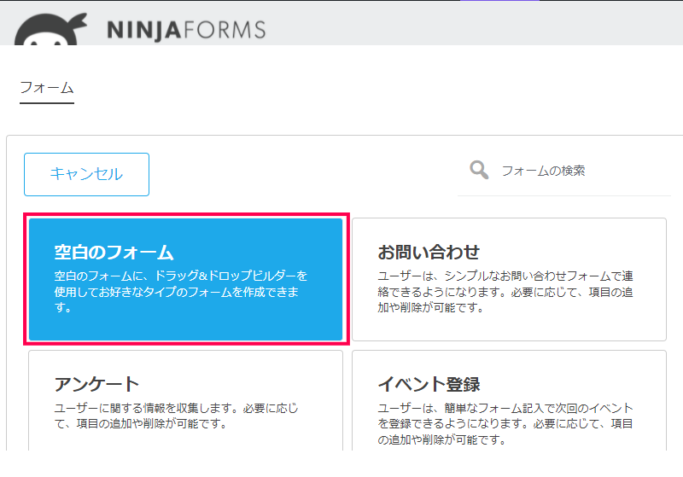Click the キャンセル button
The width and height of the screenshot is (683, 477).
point(87,174)
